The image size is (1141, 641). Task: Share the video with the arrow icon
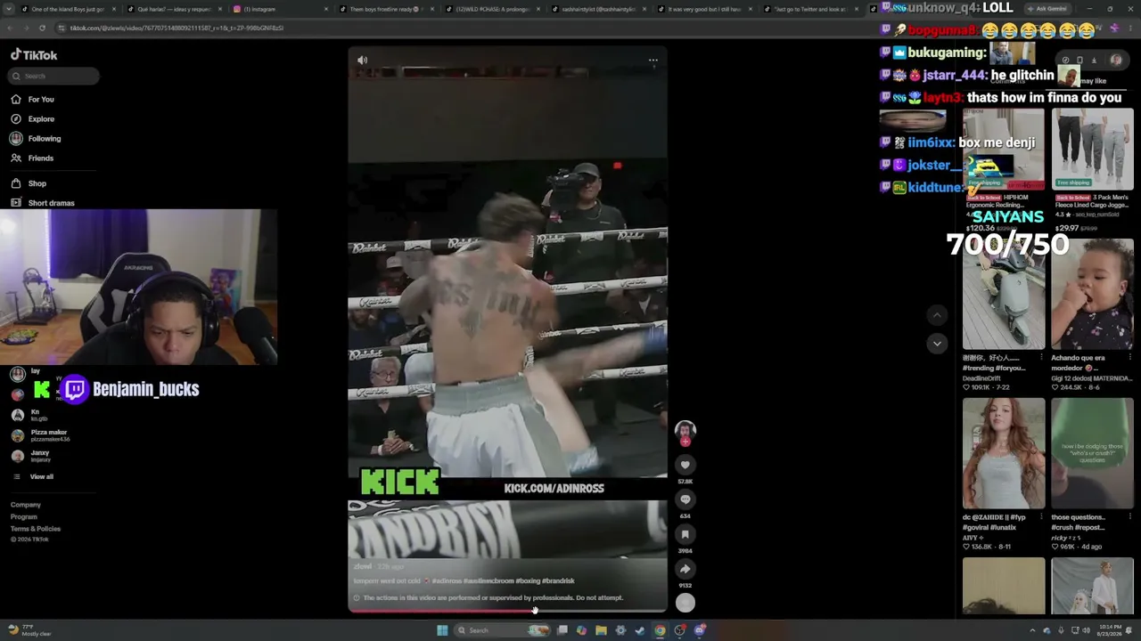(685, 569)
